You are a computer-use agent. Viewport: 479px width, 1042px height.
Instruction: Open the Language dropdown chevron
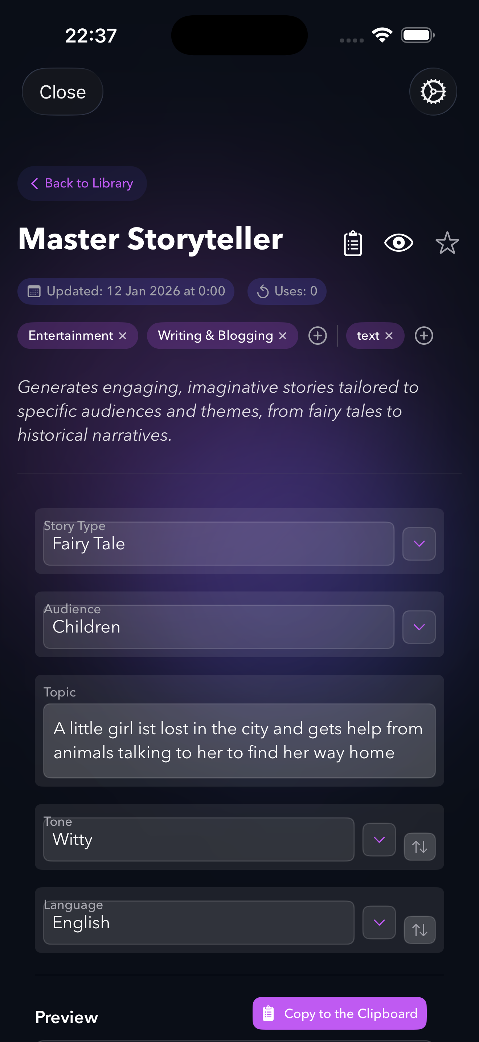coord(379,923)
